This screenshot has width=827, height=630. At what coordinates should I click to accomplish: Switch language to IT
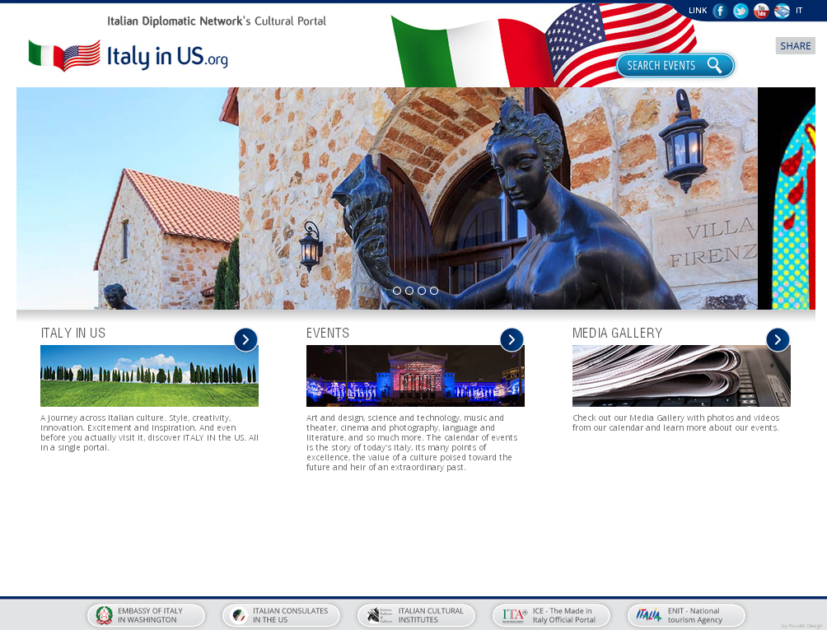tap(799, 11)
